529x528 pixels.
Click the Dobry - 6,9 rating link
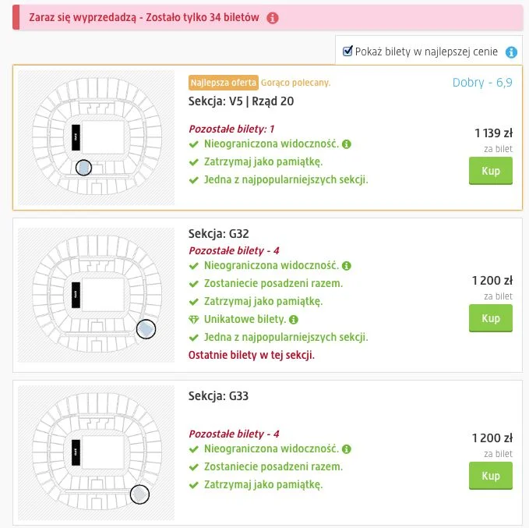(x=482, y=83)
